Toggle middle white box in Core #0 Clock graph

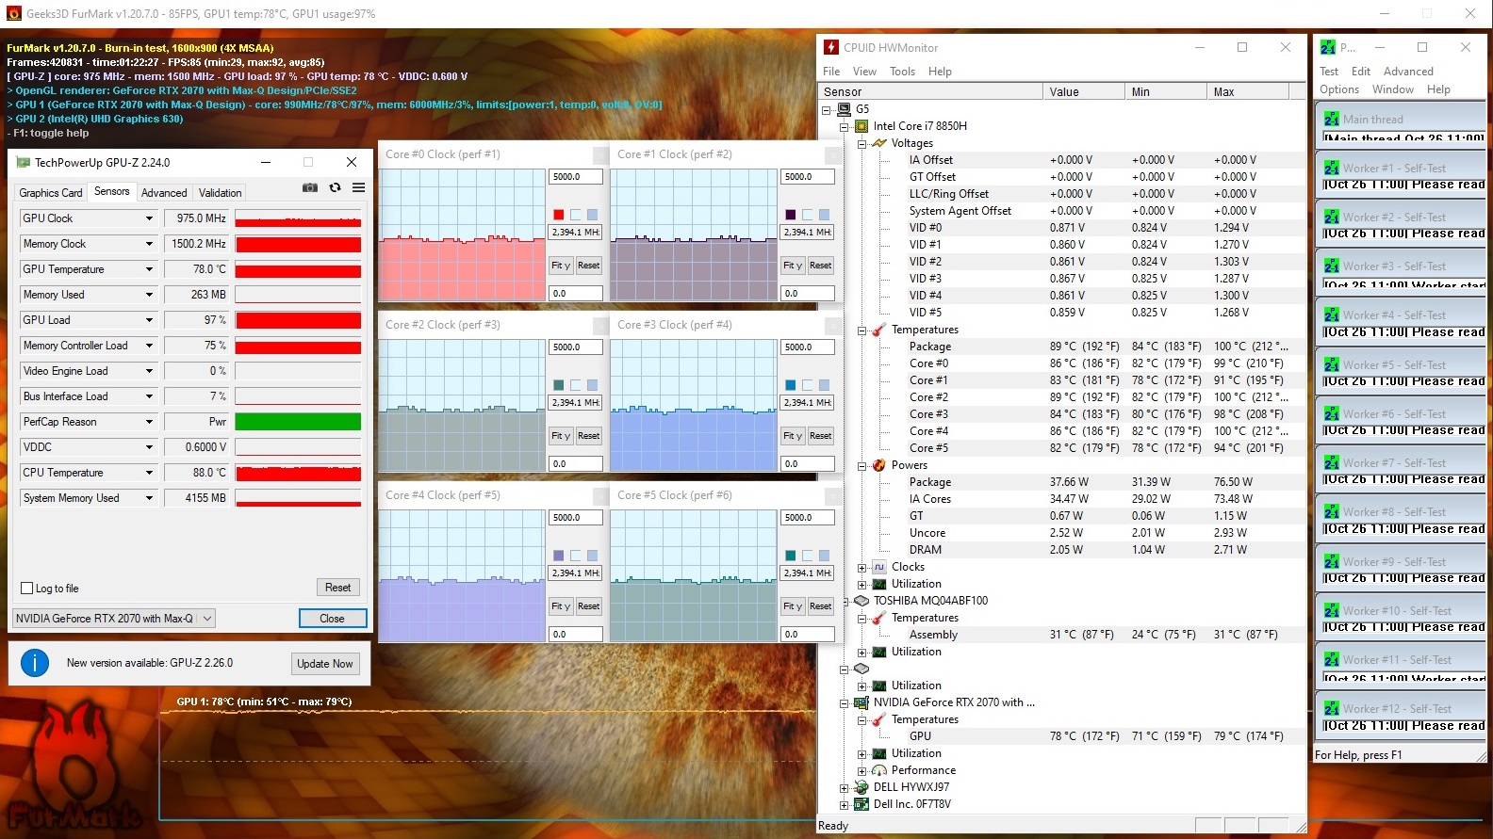coord(575,215)
